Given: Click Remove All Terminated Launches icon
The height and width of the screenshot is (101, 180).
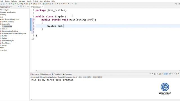Looking at the screenshot, I should 155,74.
